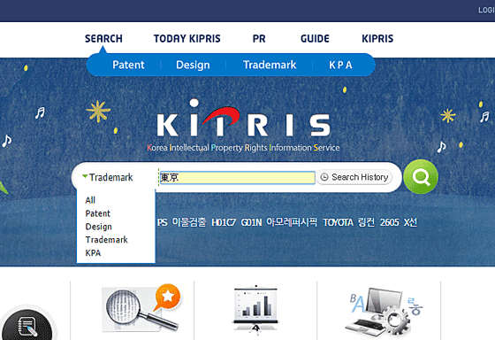Click the bar chart presentation icon
495x340 pixels.
255,310
